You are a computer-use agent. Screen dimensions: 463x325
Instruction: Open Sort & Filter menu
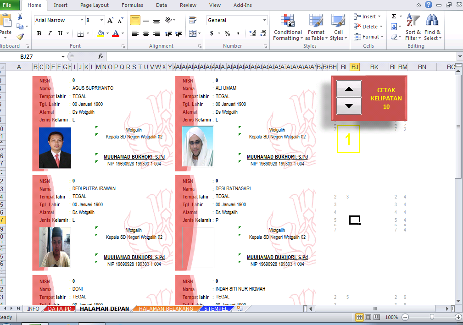point(413,27)
